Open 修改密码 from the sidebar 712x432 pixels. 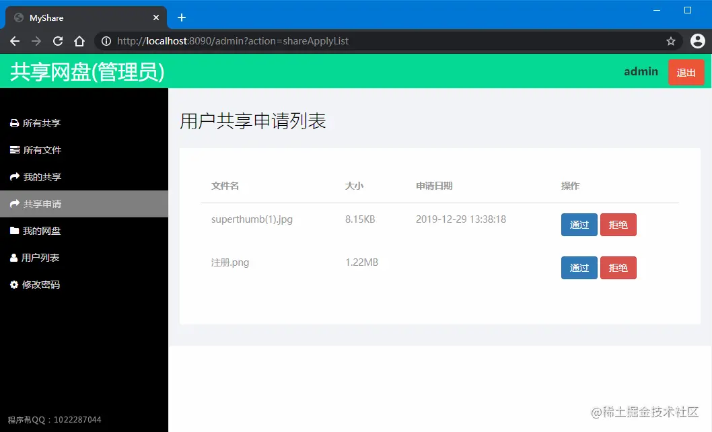pos(84,285)
